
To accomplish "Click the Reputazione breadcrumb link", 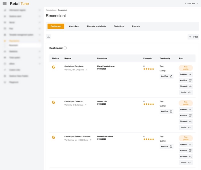I will pyautogui.click(x=51, y=10).
